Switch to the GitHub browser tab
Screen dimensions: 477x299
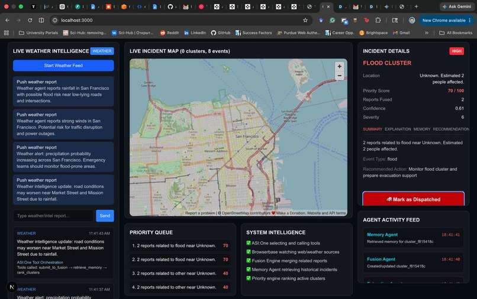[170, 6]
